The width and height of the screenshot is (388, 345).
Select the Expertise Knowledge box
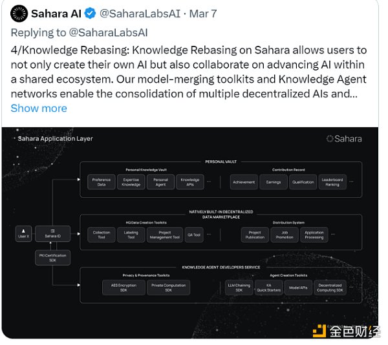point(131,182)
